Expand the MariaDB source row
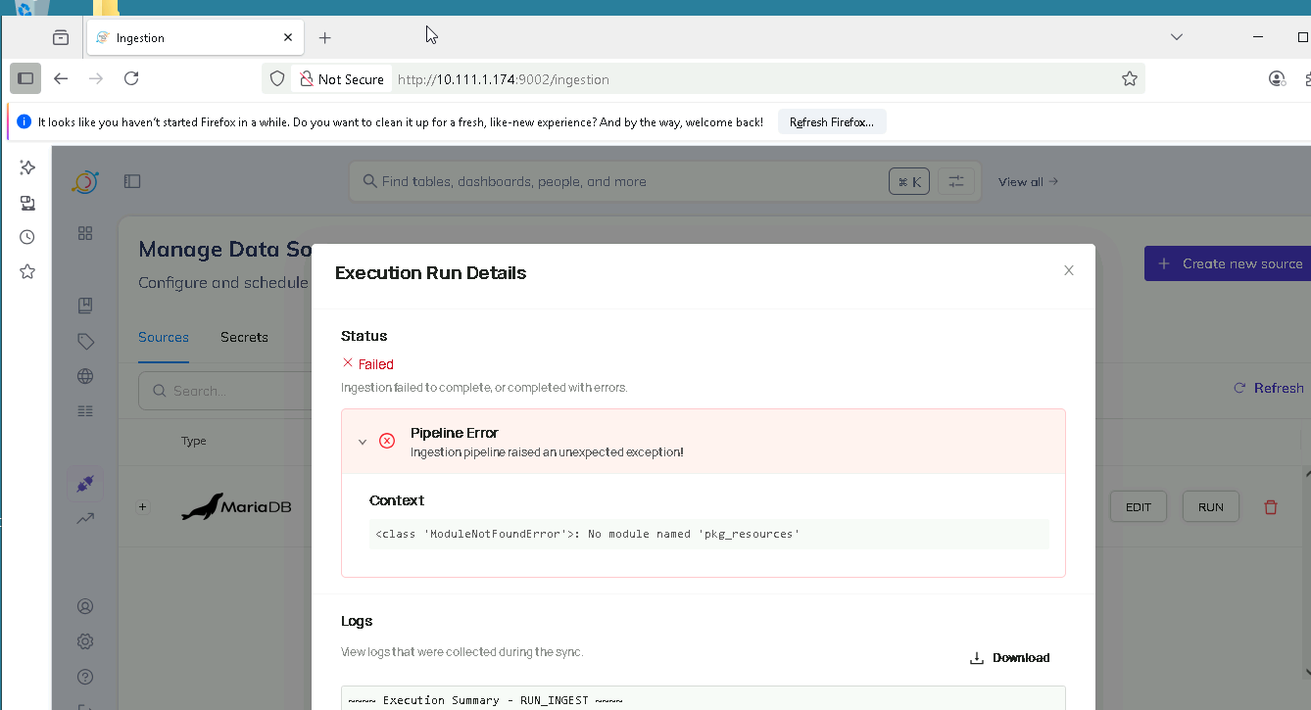Viewport: 1311px width, 710px height. tap(143, 507)
